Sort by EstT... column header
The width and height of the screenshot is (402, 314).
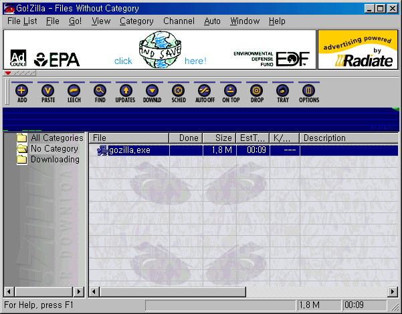(x=253, y=138)
